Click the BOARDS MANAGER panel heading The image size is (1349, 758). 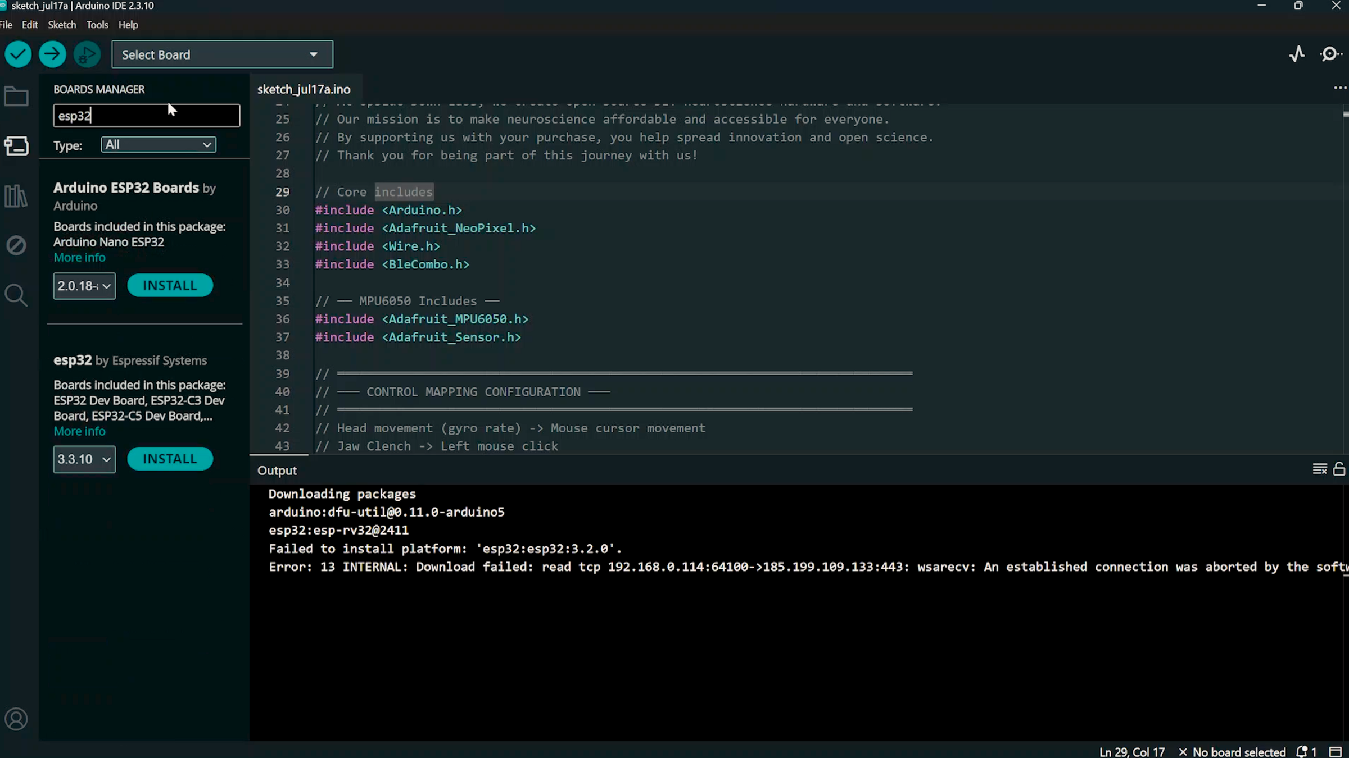pyautogui.click(x=99, y=89)
